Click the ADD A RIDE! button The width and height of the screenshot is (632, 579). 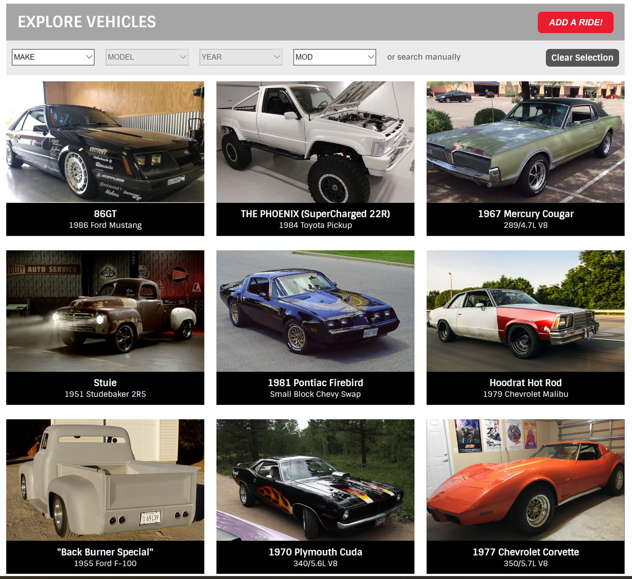coord(576,22)
